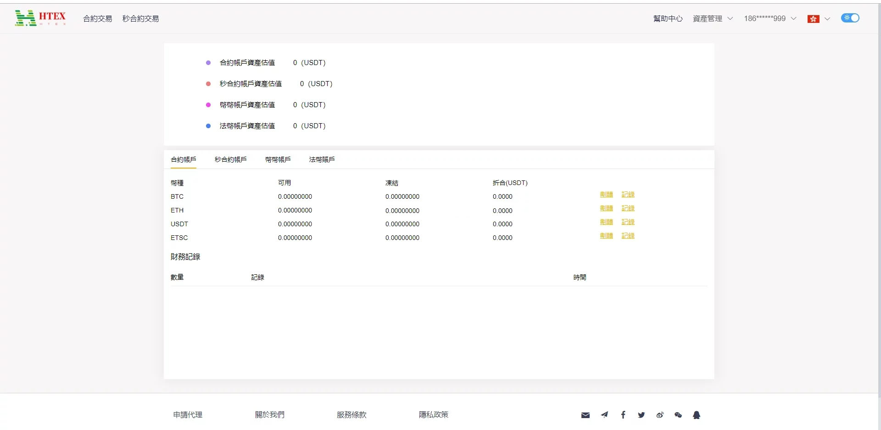881x430 pixels.
Task: Click the Telegram paper plane icon
Action: click(604, 415)
